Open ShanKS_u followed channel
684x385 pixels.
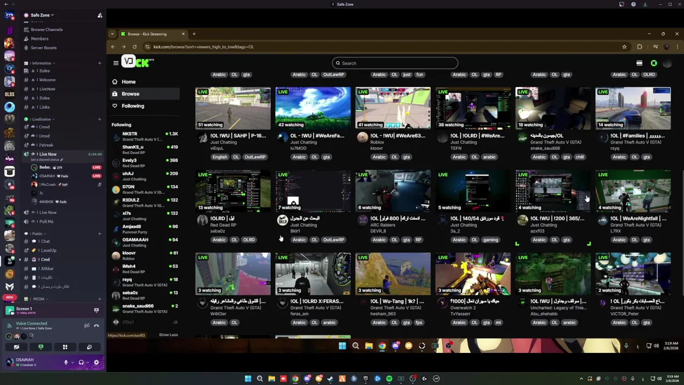[144, 150]
